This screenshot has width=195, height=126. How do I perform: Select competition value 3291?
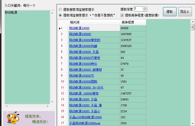[133, 123]
